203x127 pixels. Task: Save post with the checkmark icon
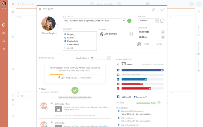(162, 9)
